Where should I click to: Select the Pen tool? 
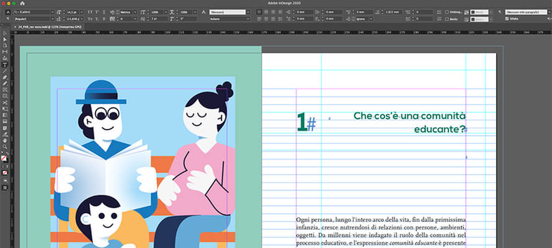pyautogui.click(x=5, y=77)
